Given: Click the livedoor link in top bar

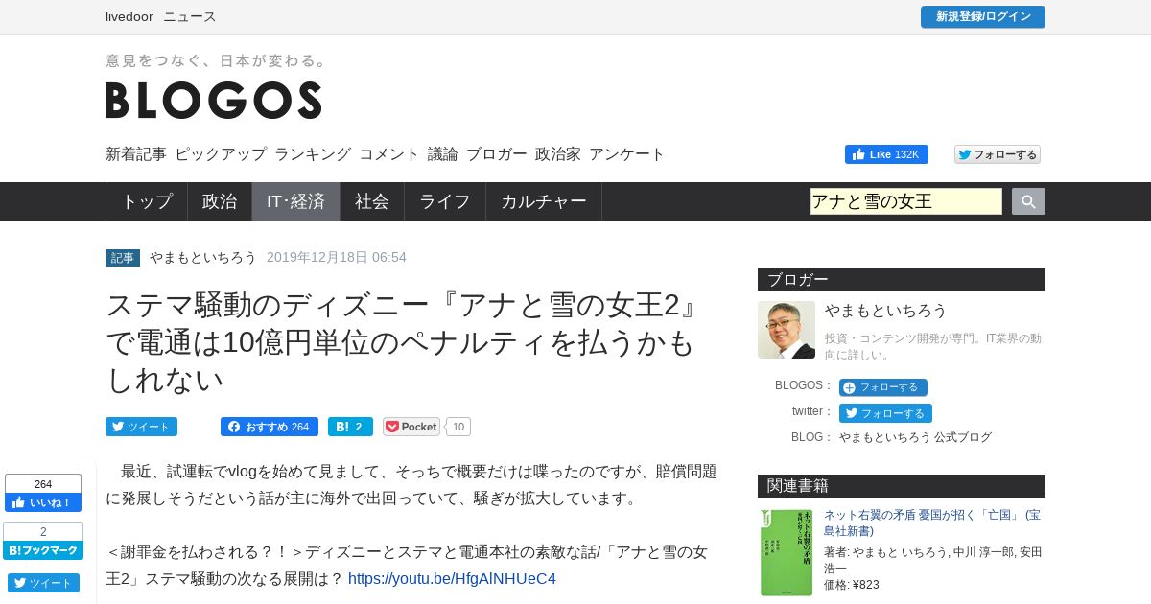Looking at the screenshot, I should coord(129,16).
